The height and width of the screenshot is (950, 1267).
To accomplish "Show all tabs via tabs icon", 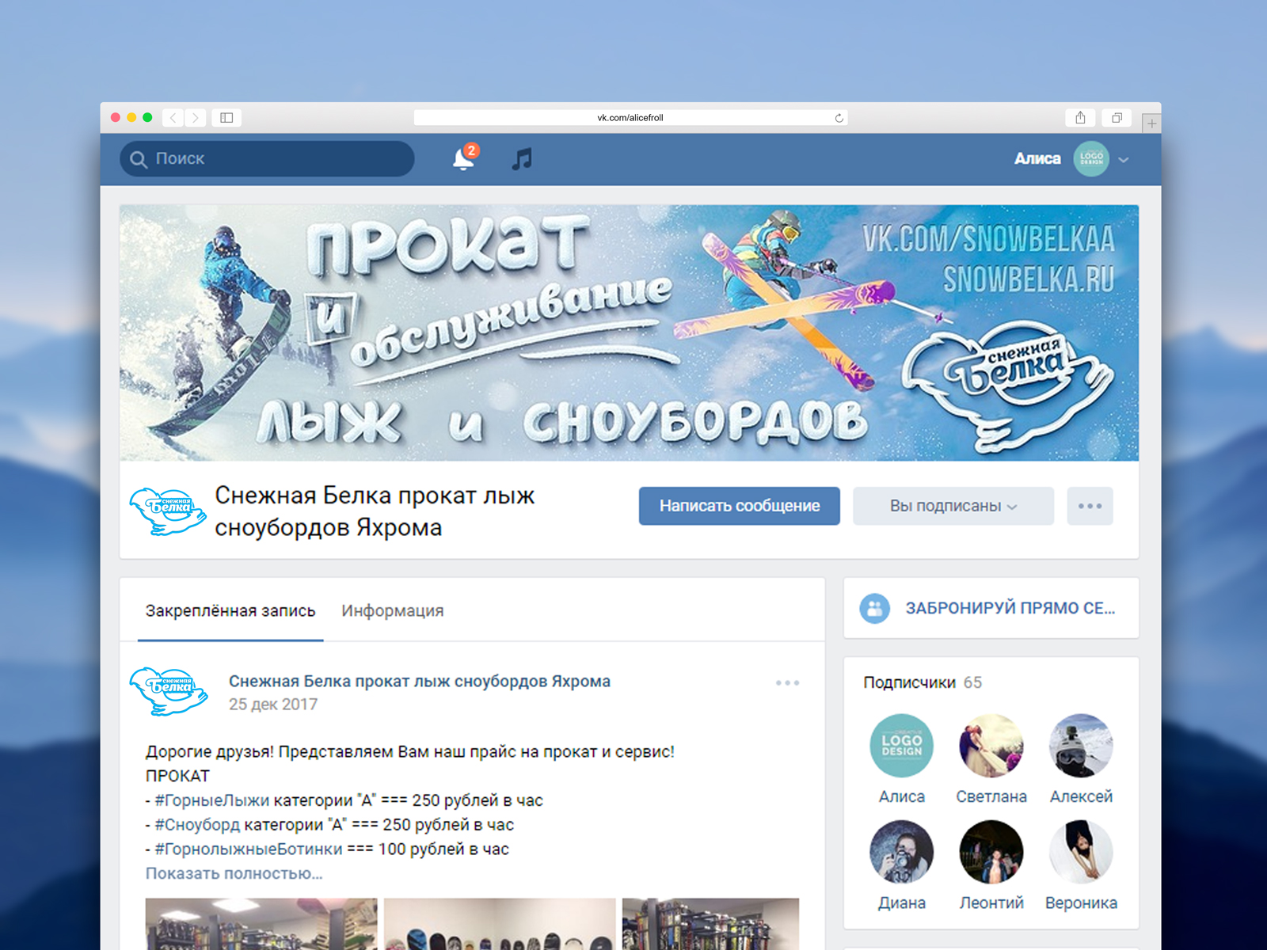I will (x=1117, y=118).
